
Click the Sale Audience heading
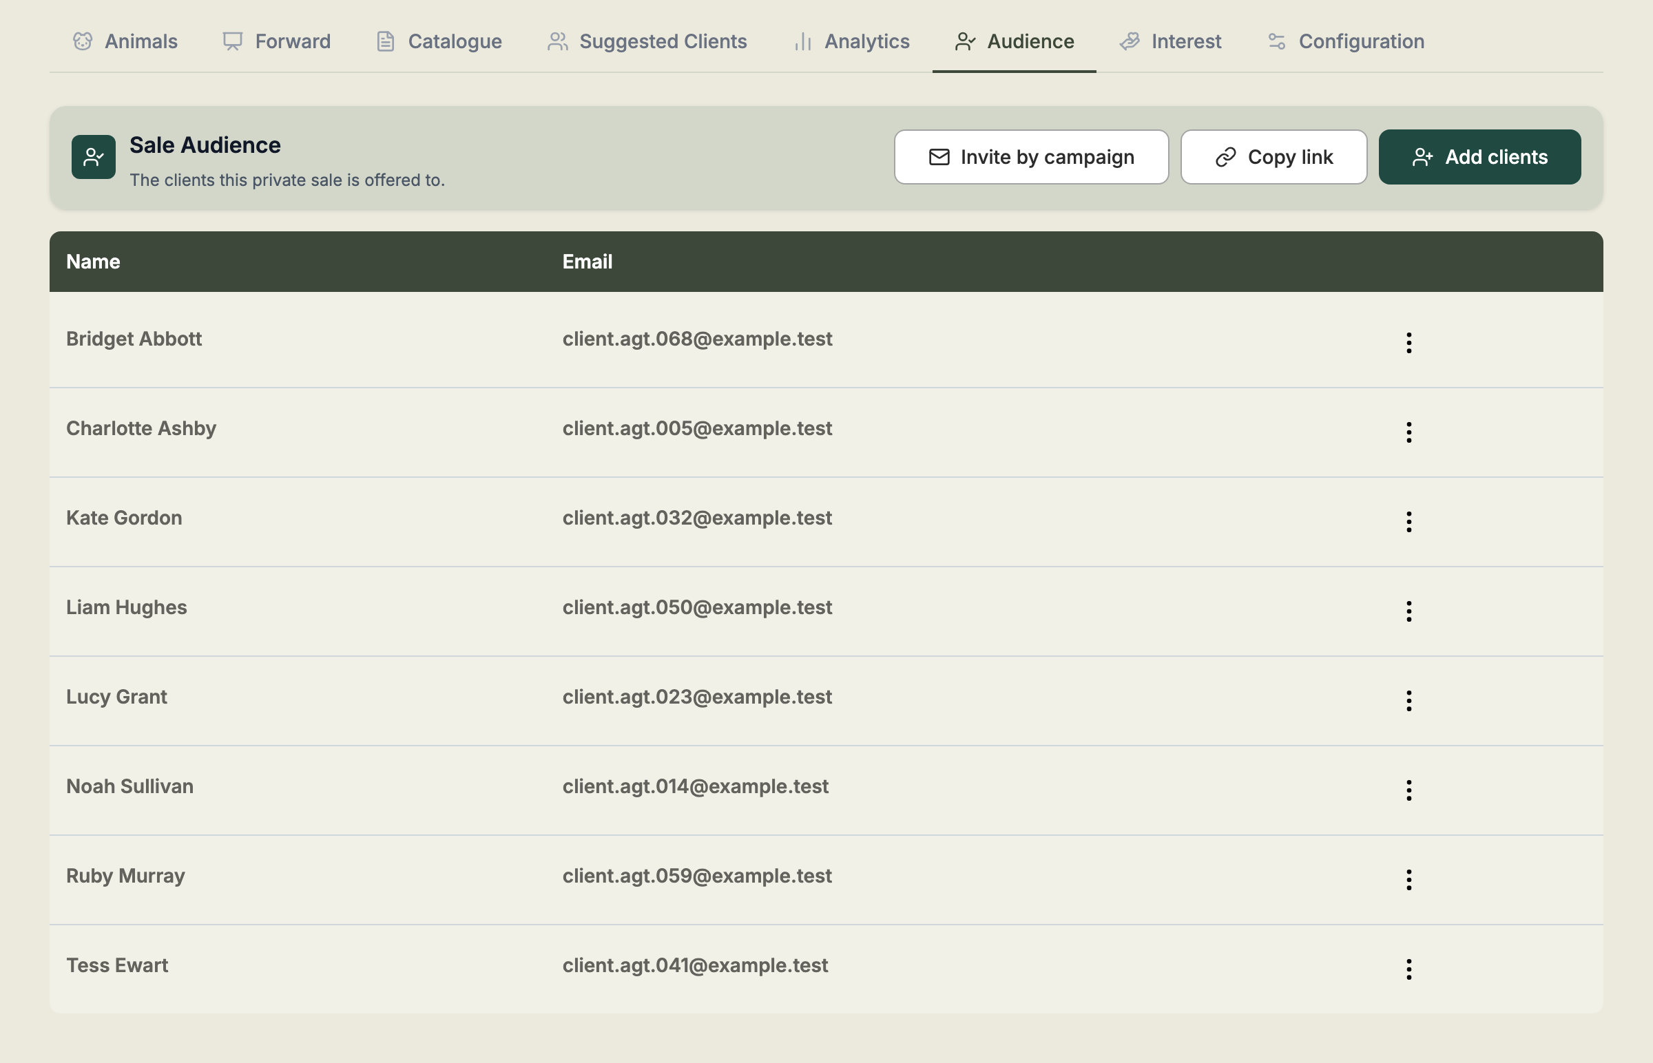(x=205, y=145)
